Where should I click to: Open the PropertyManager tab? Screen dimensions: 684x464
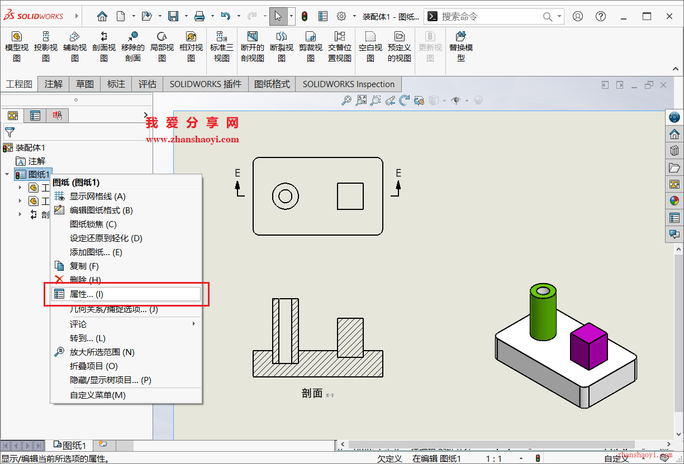click(x=35, y=116)
